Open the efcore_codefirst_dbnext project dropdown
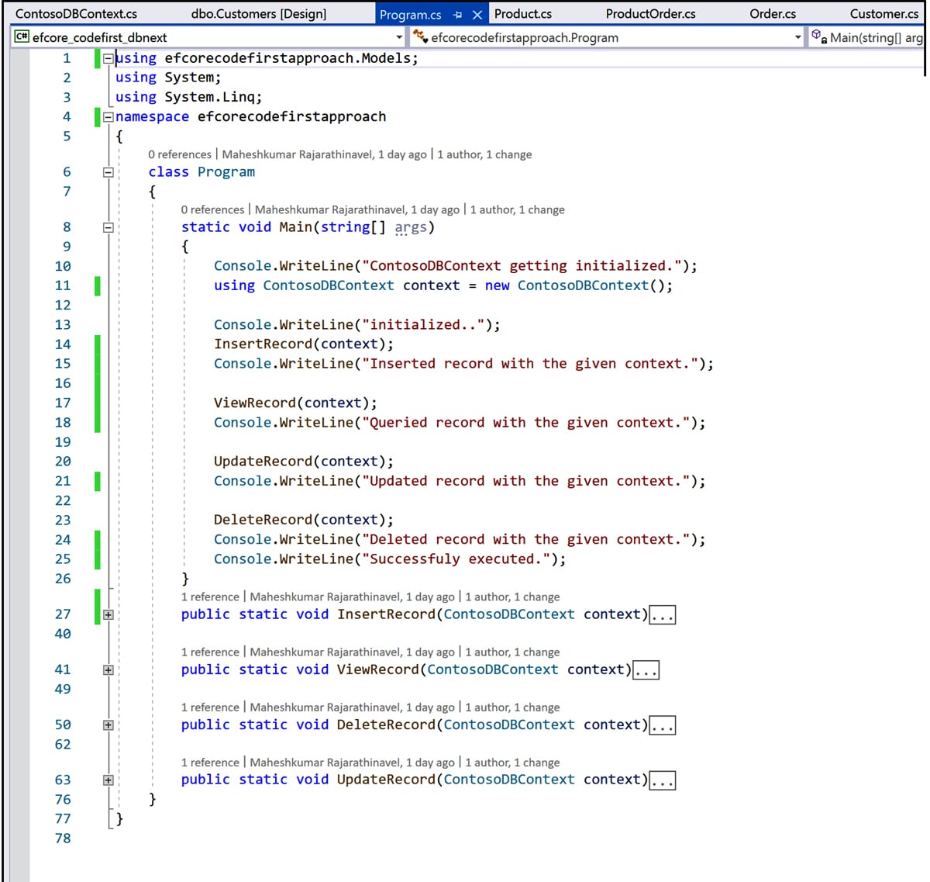The width and height of the screenshot is (930, 882). [399, 37]
